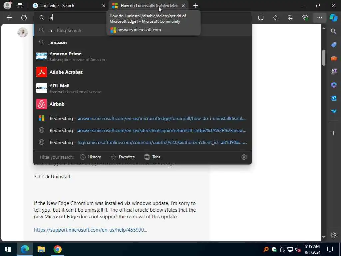The width and height of the screenshot is (341, 256).
Task: Open the notification center
Action: click(330, 249)
